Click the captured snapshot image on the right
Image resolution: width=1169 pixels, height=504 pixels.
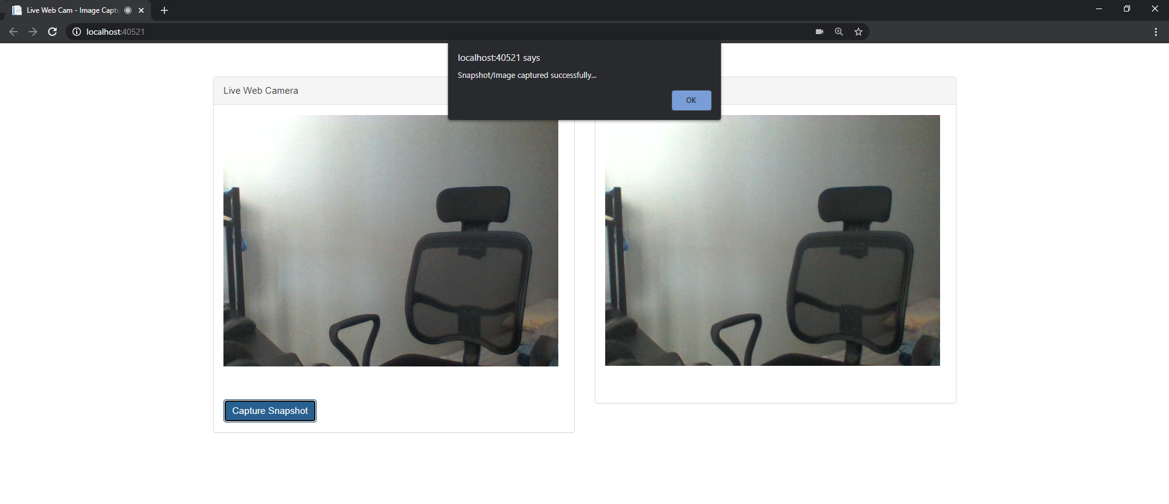773,240
